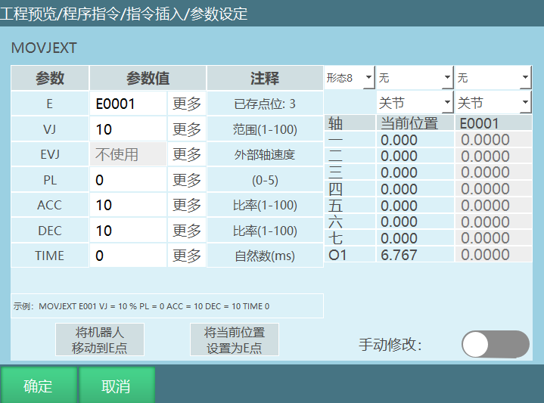Viewport: 544px width, 403px height.
Task: Click 更多 button in the VJ row
Action: (187, 129)
